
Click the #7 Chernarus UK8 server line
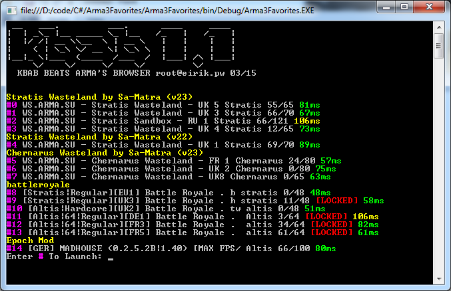click(169, 177)
